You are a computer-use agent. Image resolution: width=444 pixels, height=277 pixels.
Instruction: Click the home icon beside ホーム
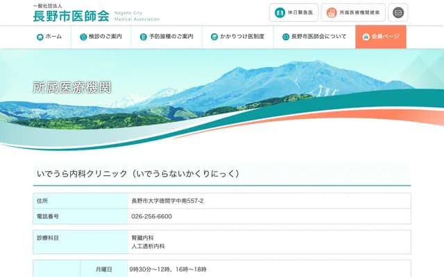click(x=40, y=37)
